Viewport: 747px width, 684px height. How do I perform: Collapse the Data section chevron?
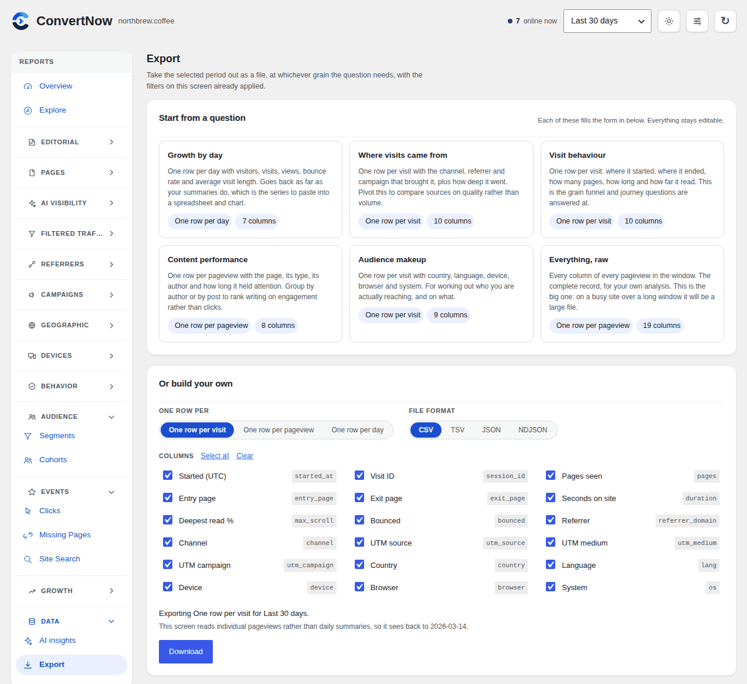coord(111,622)
